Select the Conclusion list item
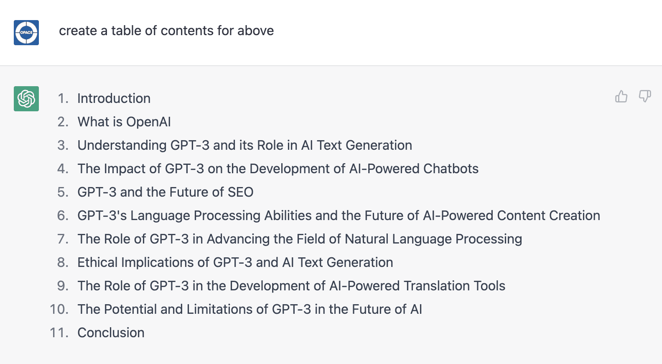Image resolution: width=662 pixels, height=364 pixels. 110,333
